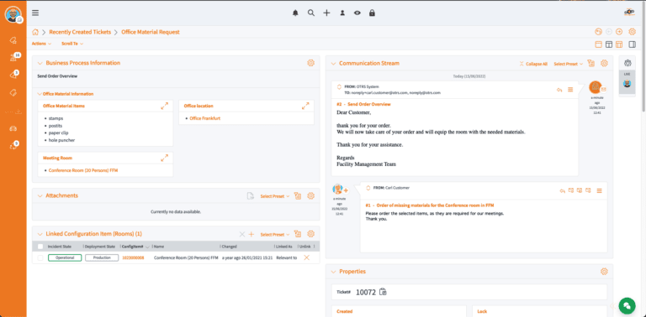Open the agent avatar in the sidebar
The width and height of the screenshot is (646, 317).
coord(13,14)
